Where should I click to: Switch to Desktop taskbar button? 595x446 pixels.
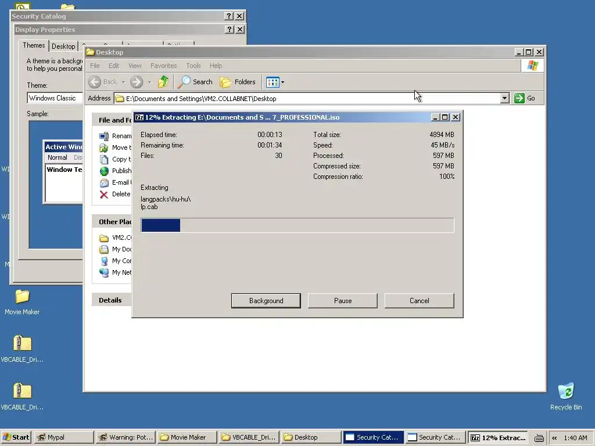[311, 437]
